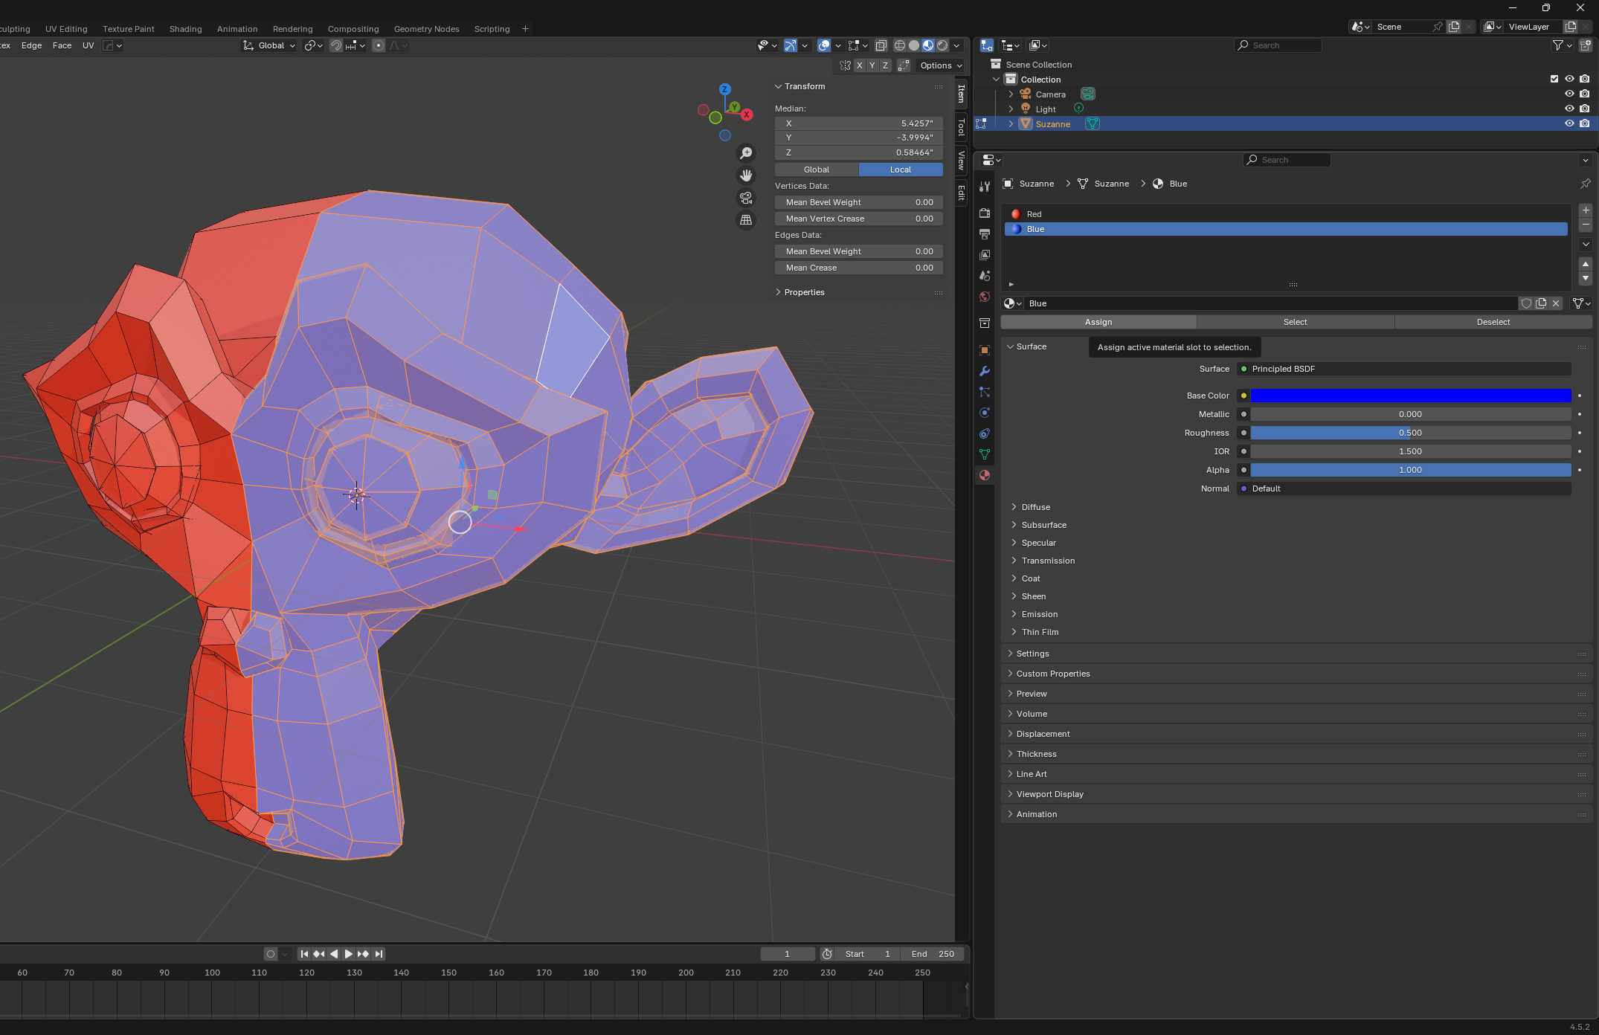1599x1035 pixels.
Task: Click the viewport pan hand icon
Action: coord(745,175)
